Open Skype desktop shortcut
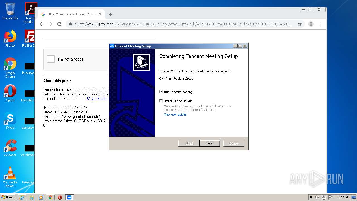Image resolution: width=357 pixels, height=201 pixels. point(10,121)
